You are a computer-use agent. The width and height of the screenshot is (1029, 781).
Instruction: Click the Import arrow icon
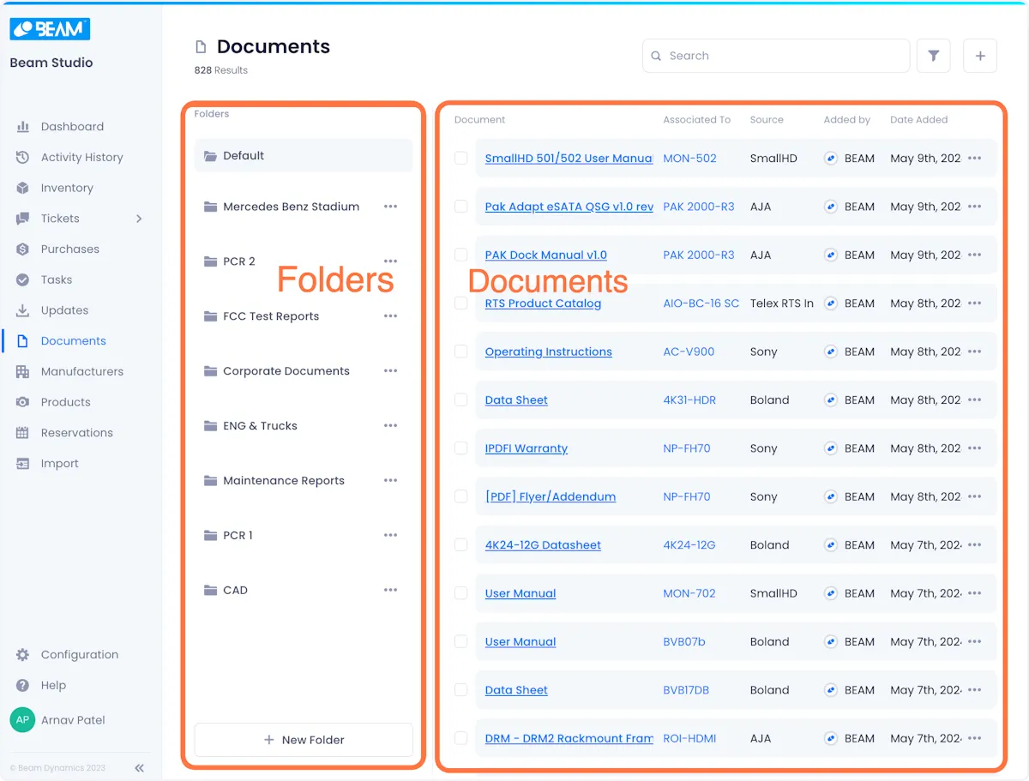click(23, 464)
